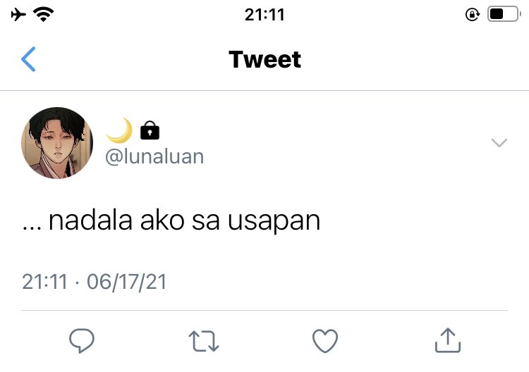Image resolution: width=529 pixels, height=372 pixels.
Task: Open the reply speech bubble icon
Action: pos(82,341)
